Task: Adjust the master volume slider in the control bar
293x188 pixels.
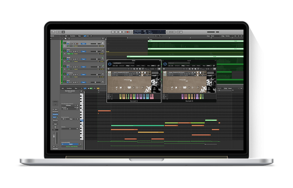Action: point(213,32)
